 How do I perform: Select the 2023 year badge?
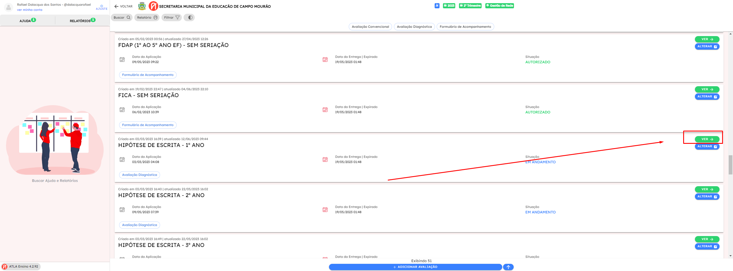pos(449,5)
